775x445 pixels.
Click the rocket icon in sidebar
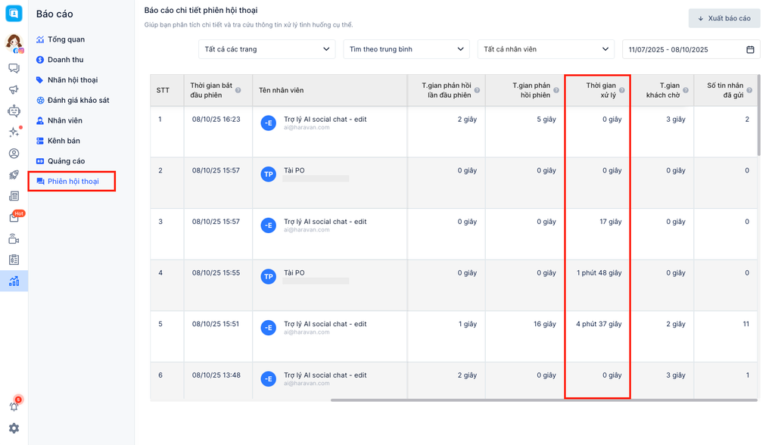[14, 175]
